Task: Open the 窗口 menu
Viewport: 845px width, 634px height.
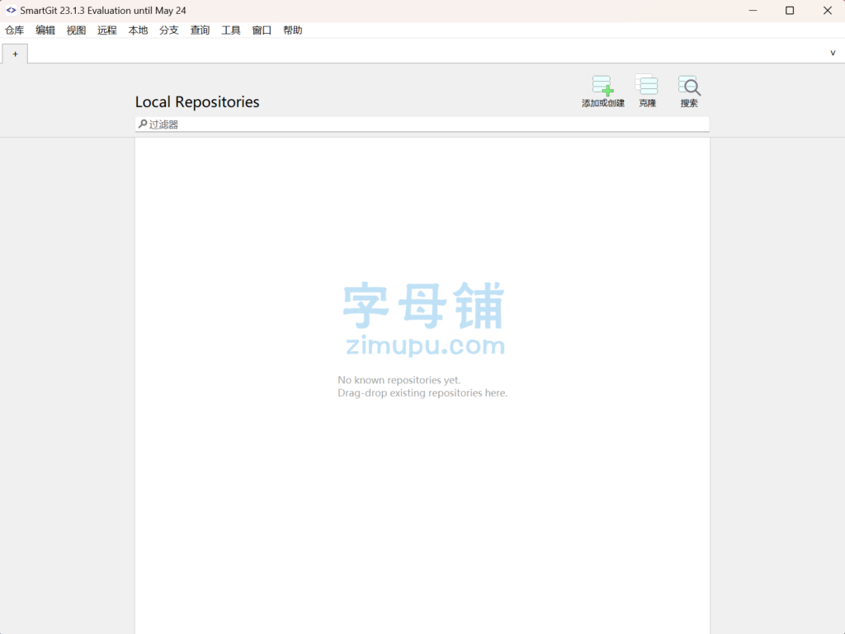Action: coord(262,31)
